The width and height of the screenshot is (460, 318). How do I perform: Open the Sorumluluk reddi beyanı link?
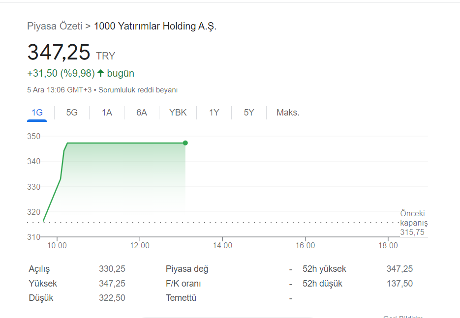click(138, 90)
